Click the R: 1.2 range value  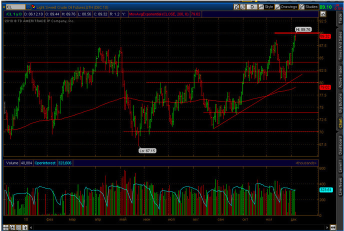114,14
